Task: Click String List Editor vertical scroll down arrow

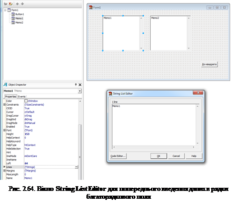Action: pyautogui.click(x=198, y=144)
